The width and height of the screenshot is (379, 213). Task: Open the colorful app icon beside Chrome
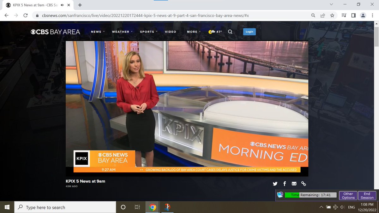(167, 207)
